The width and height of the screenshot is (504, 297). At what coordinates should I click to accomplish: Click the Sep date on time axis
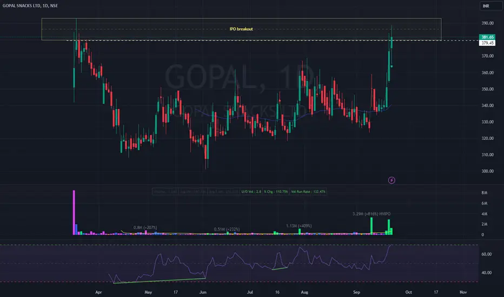click(x=356, y=292)
